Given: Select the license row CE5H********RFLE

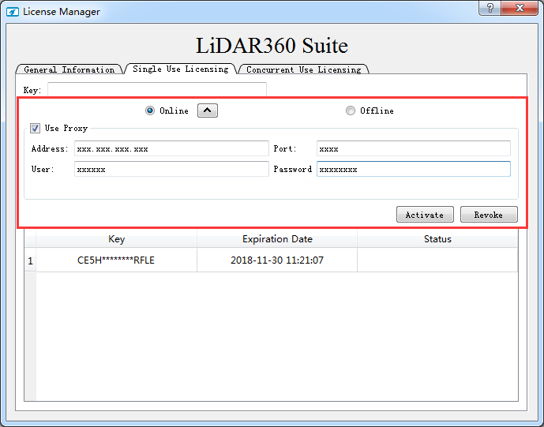Looking at the screenshot, I should tap(116, 260).
